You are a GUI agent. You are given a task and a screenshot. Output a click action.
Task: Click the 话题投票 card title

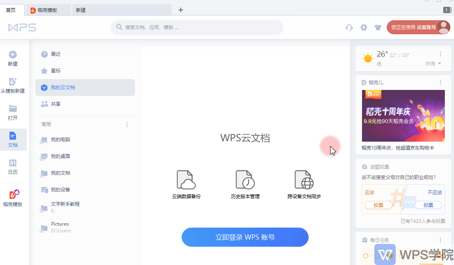[379, 167]
